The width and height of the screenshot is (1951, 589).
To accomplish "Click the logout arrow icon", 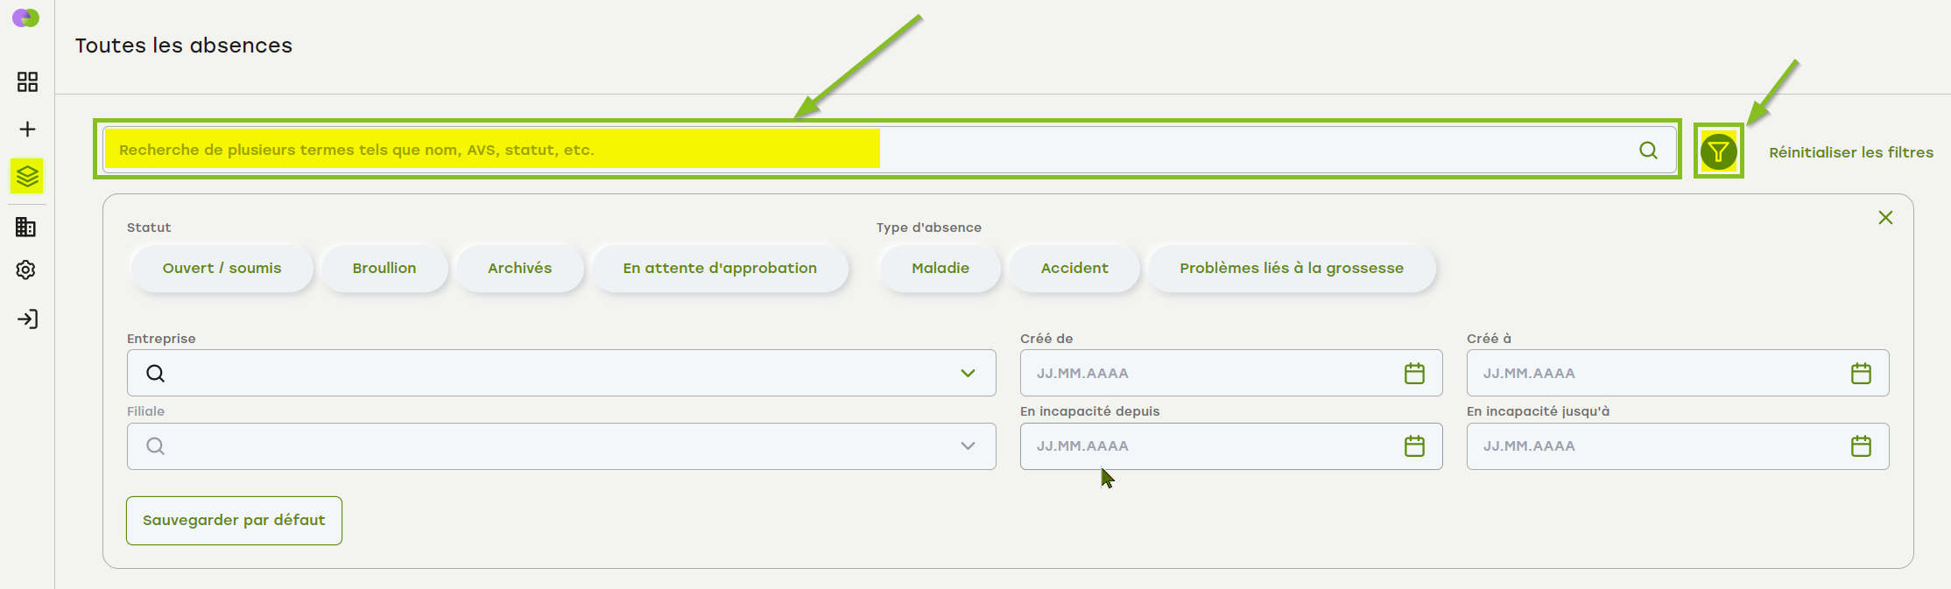I will pyautogui.click(x=27, y=319).
